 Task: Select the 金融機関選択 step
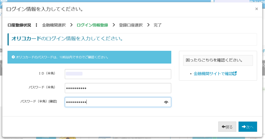pyautogui.click(x=54, y=25)
